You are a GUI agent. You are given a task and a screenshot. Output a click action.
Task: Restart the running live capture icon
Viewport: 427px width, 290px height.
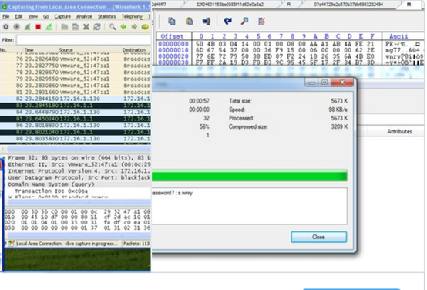click(49, 27)
